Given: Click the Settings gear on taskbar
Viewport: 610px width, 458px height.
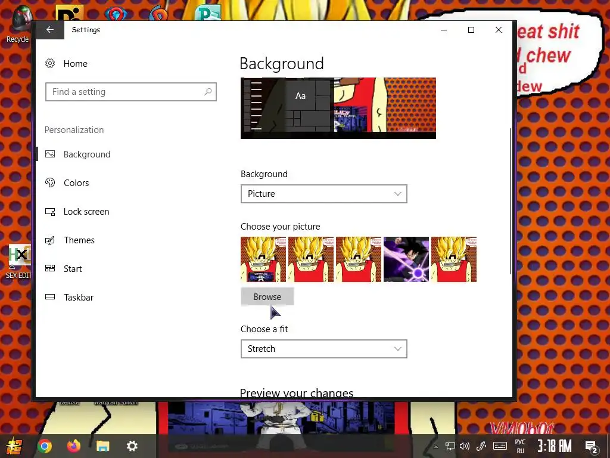Looking at the screenshot, I should tap(132, 446).
